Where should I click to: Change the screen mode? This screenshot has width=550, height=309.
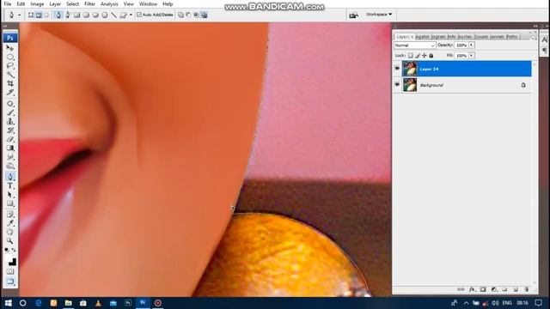pyautogui.click(x=10, y=282)
